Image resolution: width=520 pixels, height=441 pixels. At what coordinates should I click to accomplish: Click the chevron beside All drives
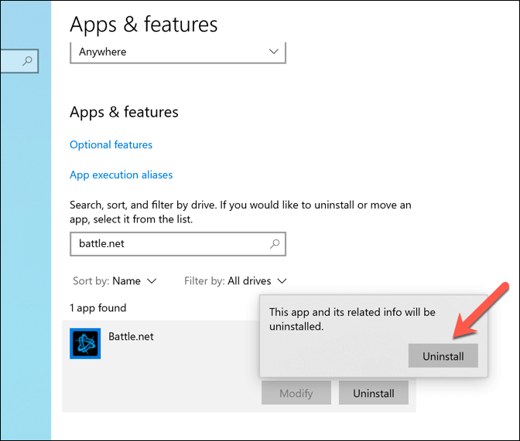[x=282, y=281]
